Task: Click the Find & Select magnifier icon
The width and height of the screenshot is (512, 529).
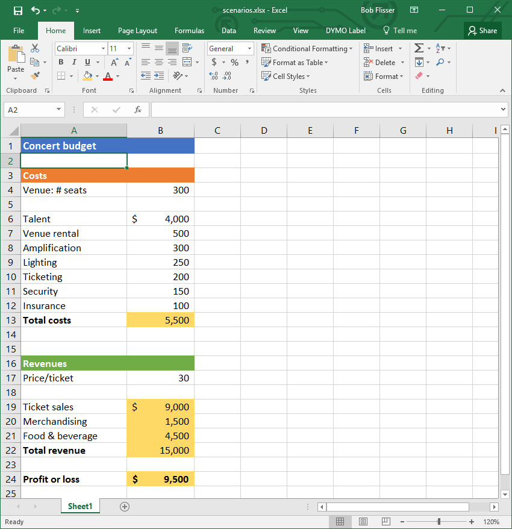Action: point(440,62)
